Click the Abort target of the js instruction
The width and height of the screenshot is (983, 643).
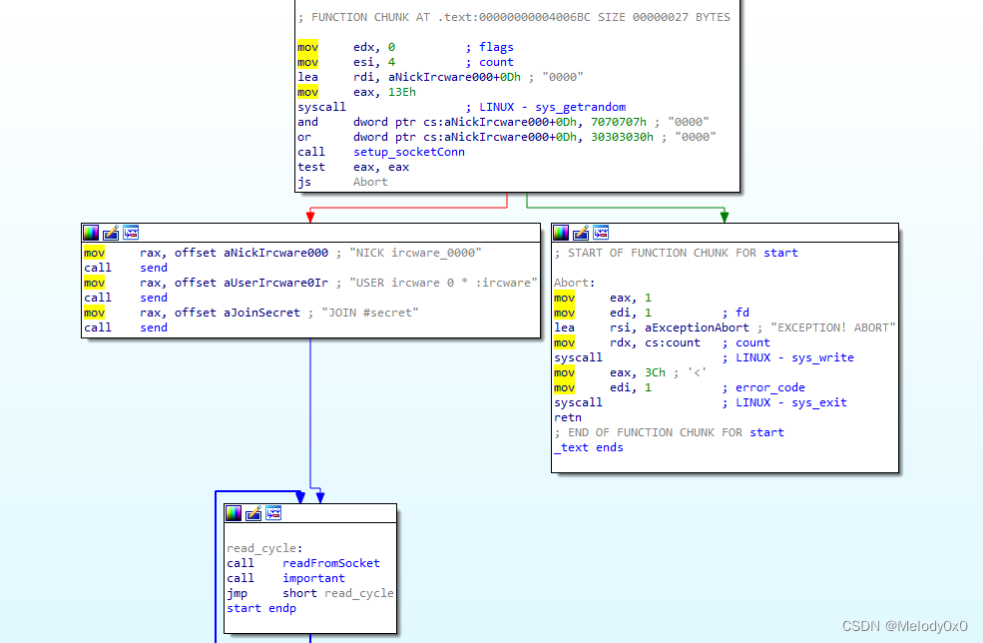pyautogui.click(x=371, y=181)
